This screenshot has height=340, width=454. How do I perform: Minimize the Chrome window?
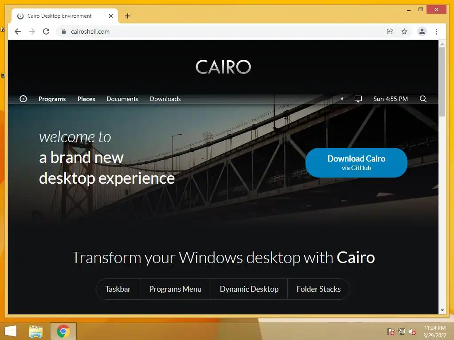[x=408, y=10]
